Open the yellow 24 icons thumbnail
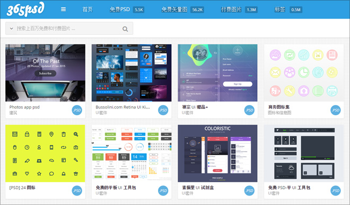The width and height of the screenshot is (350, 205). pos(45,153)
